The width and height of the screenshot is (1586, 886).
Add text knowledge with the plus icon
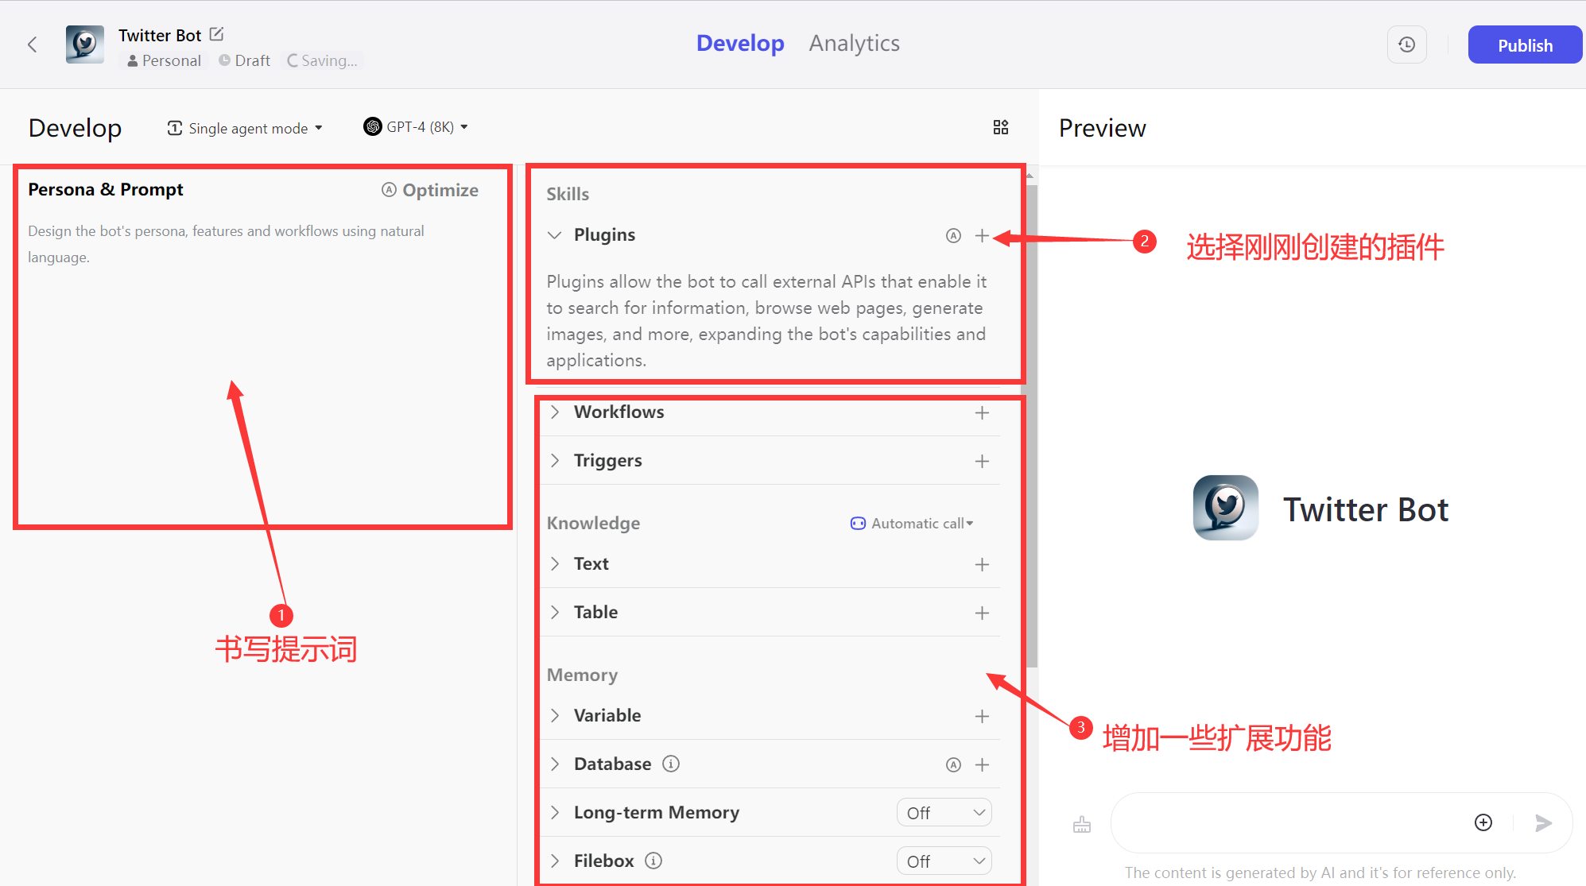[982, 564]
